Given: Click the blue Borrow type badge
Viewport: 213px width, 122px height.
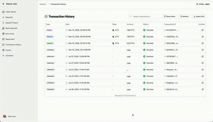Looking at the screenshot, I should pyautogui.click(x=50, y=37).
